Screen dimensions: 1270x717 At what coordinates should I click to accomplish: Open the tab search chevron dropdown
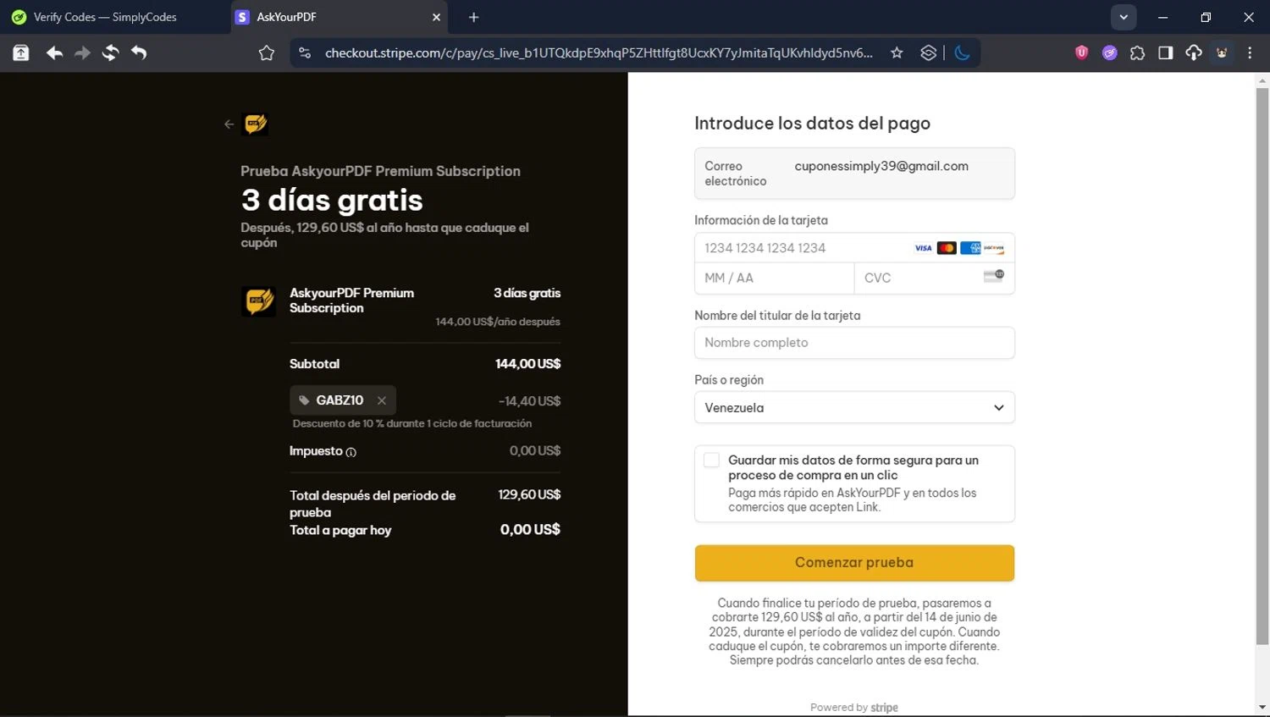tap(1124, 17)
